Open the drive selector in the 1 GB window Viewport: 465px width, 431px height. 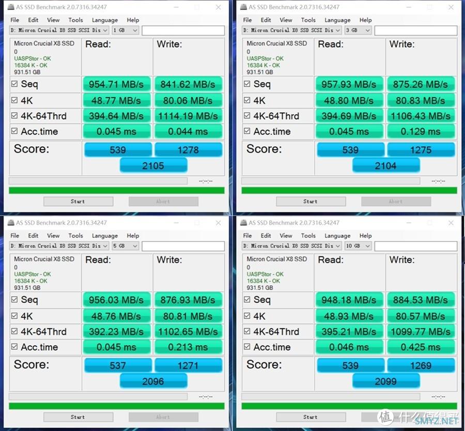[59, 30]
